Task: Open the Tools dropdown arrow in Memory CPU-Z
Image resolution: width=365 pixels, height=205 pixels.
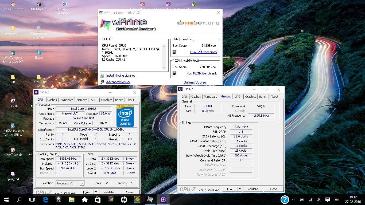Action: pos(240,189)
